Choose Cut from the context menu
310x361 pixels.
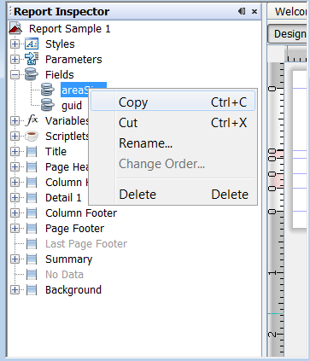173,123
